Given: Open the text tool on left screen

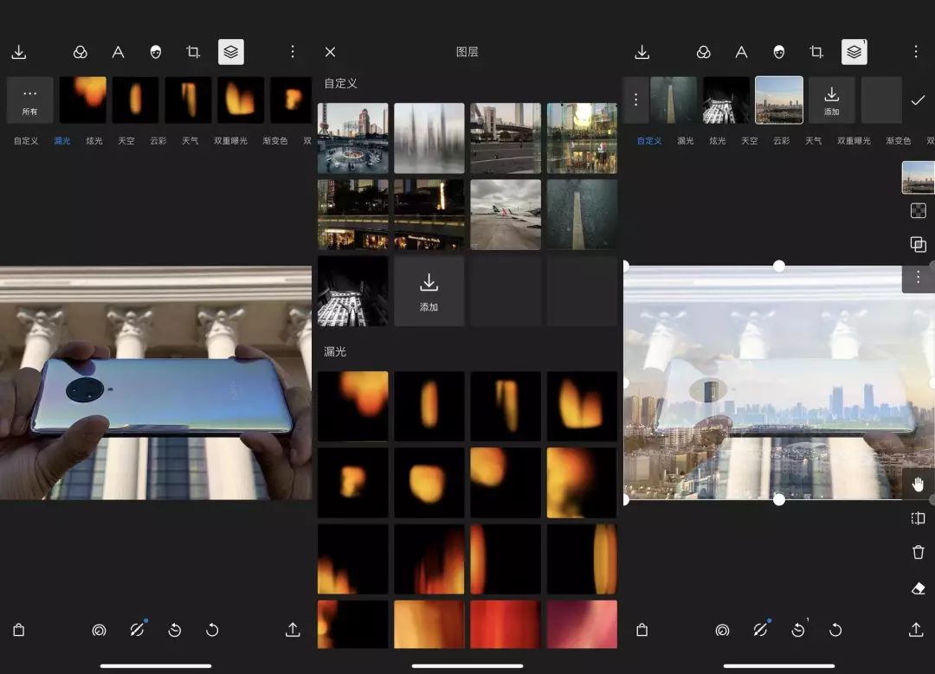Looking at the screenshot, I should 119,52.
